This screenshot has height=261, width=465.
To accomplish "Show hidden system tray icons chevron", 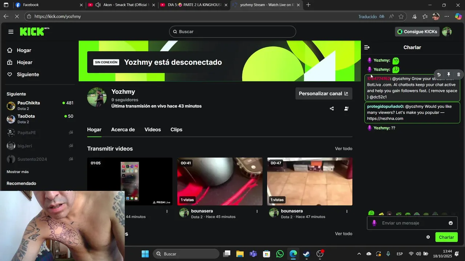I will [359, 254].
